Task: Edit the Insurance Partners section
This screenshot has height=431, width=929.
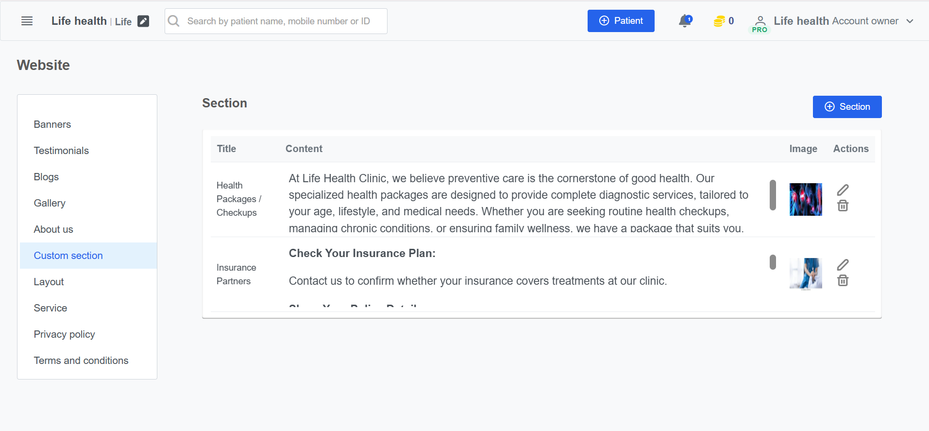Action: click(843, 264)
